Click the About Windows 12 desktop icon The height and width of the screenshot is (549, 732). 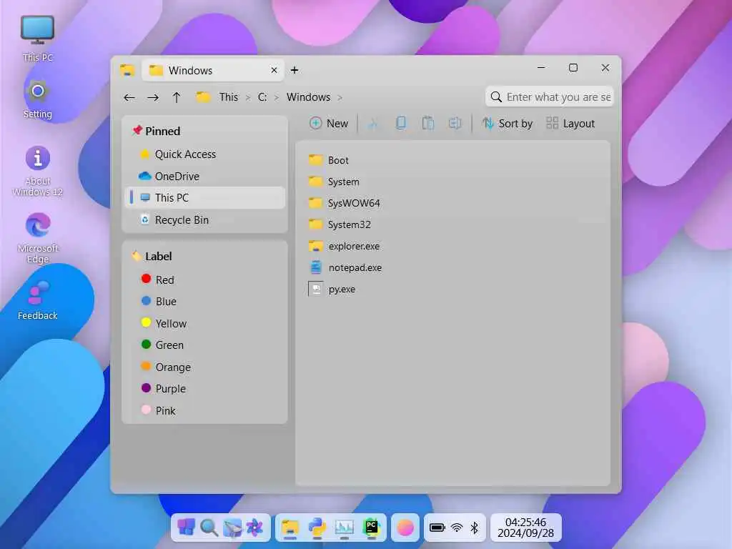pyautogui.click(x=37, y=171)
